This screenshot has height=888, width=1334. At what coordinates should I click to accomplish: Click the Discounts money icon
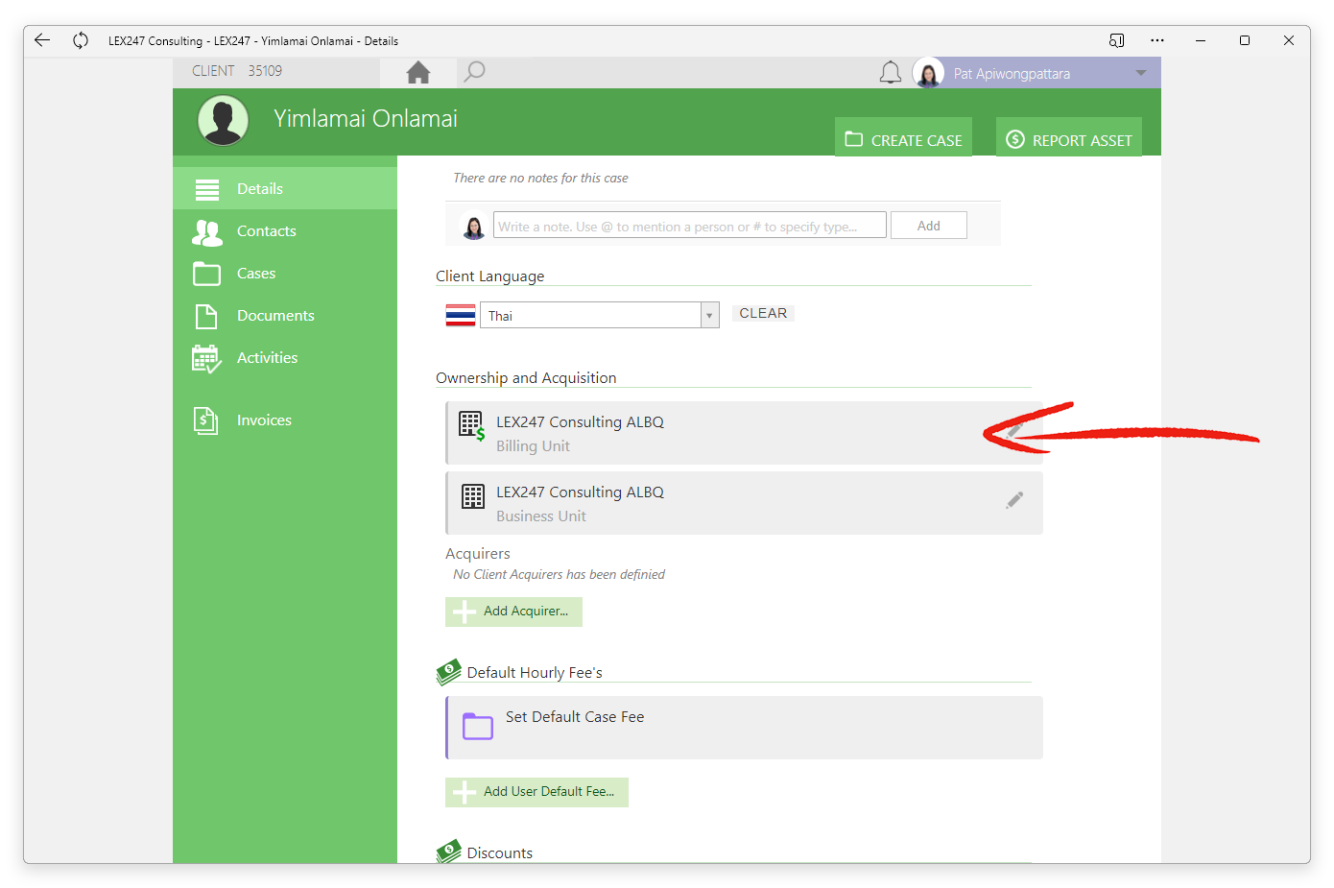tap(448, 852)
